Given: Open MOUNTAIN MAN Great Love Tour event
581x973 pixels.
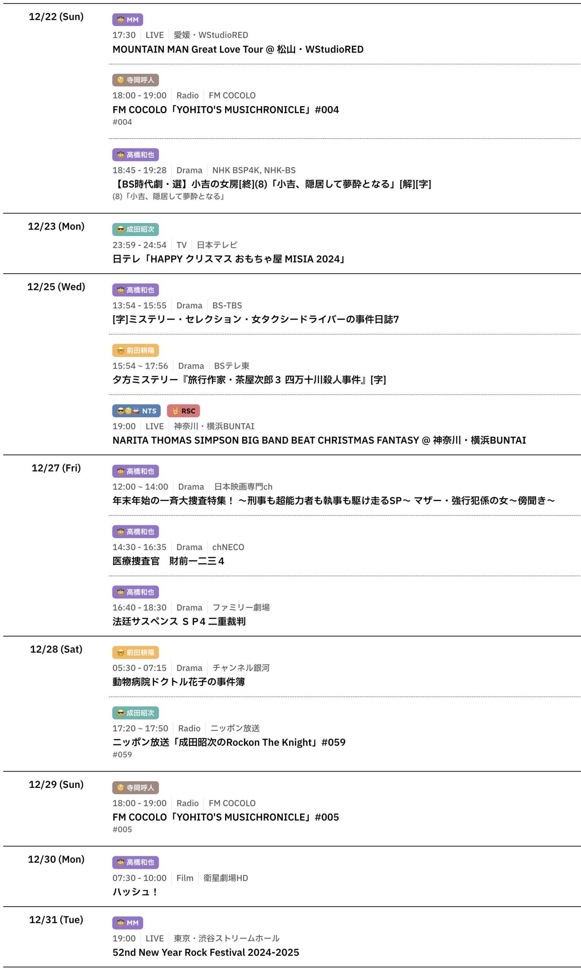Looking at the screenshot, I should click(x=238, y=49).
